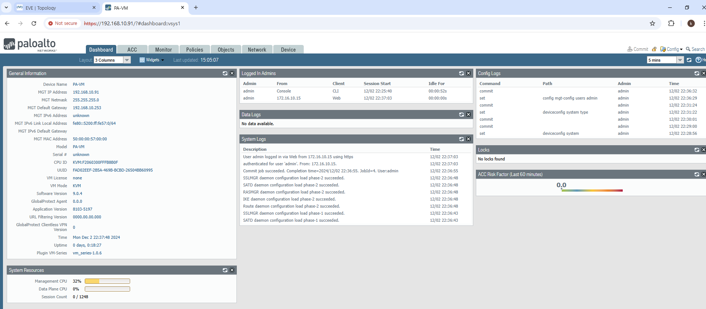Click Software Version value 9.0.4
This screenshot has height=309, width=706.
pyautogui.click(x=77, y=193)
